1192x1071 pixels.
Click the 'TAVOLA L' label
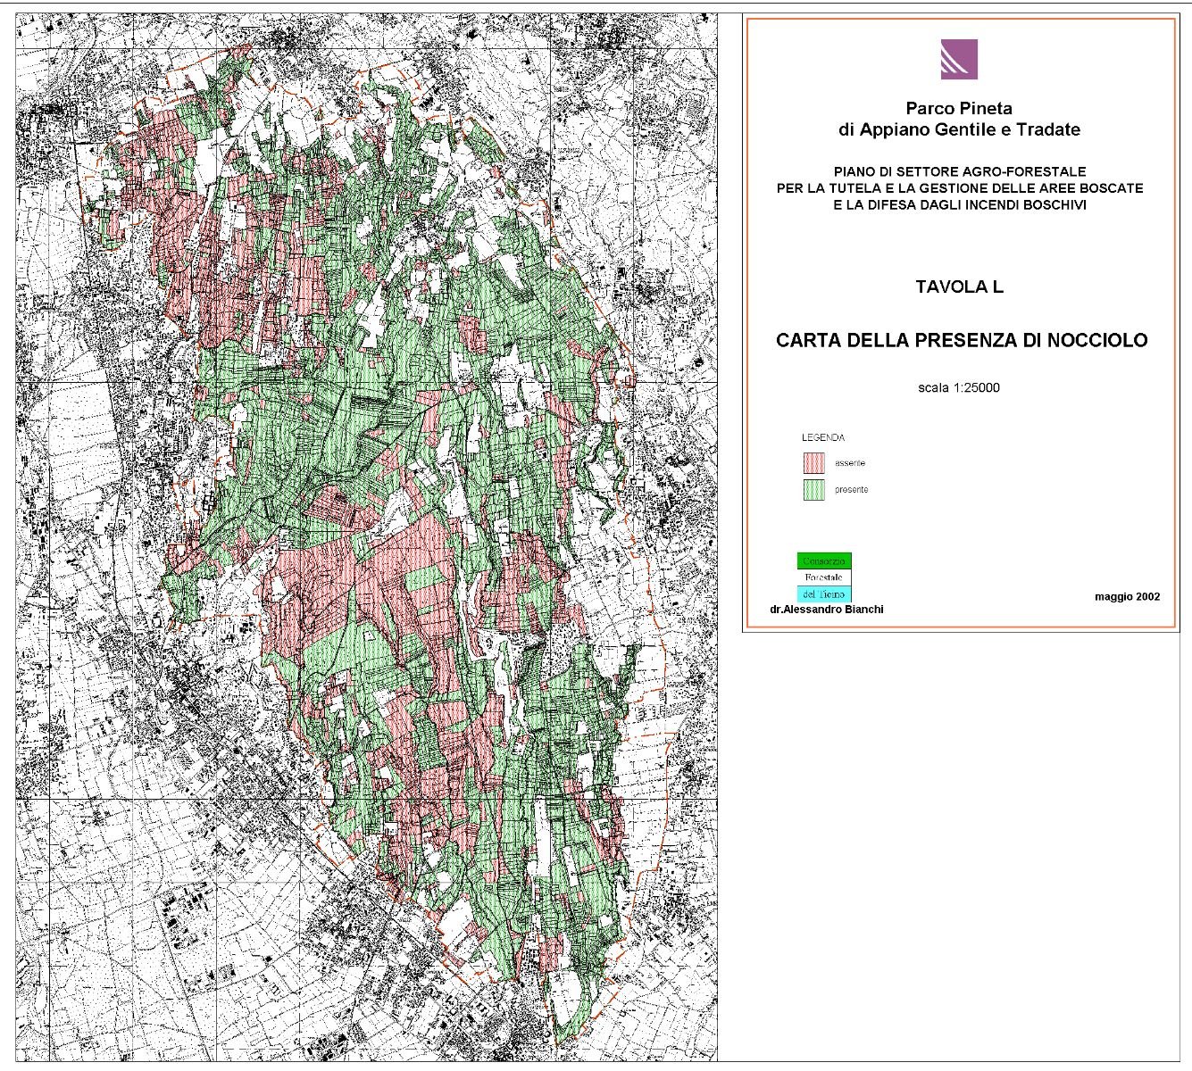(x=959, y=286)
